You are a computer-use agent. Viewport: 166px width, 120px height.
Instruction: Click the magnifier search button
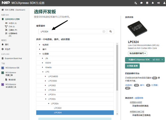(x=111, y=31)
